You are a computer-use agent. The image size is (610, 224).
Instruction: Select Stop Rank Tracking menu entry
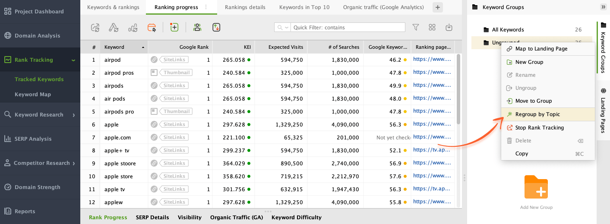coord(548,128)
